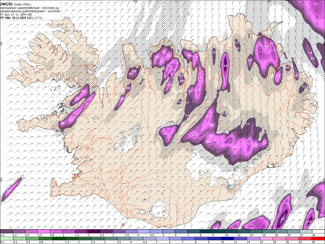This screenshot has height=244, width=325.
Task: Click the 2.9 precipitation value offshore southeast
Action: tap(310, 222)
